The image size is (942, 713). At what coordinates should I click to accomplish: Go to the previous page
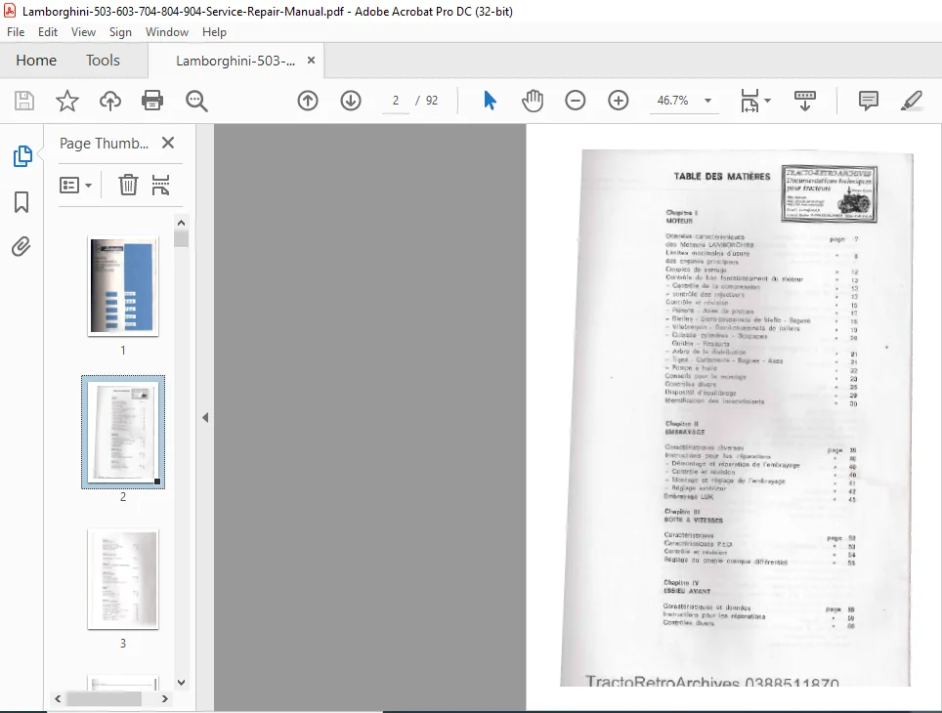pyautogui.click(x=308, y=101)
